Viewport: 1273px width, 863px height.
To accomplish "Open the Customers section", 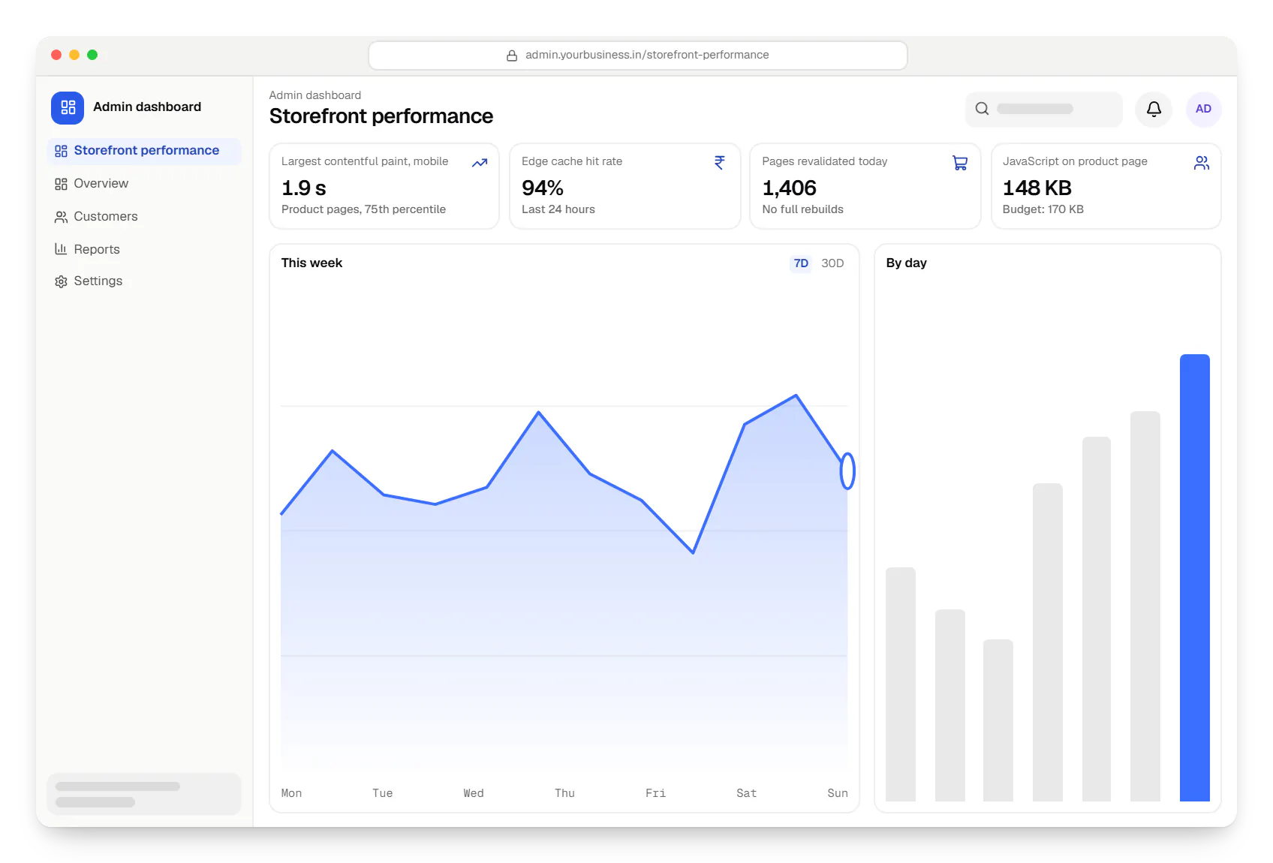I will click(144, 217).
